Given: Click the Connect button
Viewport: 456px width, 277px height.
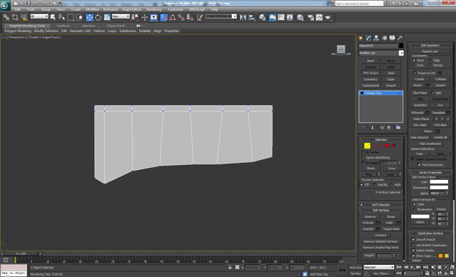Looking at the screenshot, I should (x=380, y=235).
